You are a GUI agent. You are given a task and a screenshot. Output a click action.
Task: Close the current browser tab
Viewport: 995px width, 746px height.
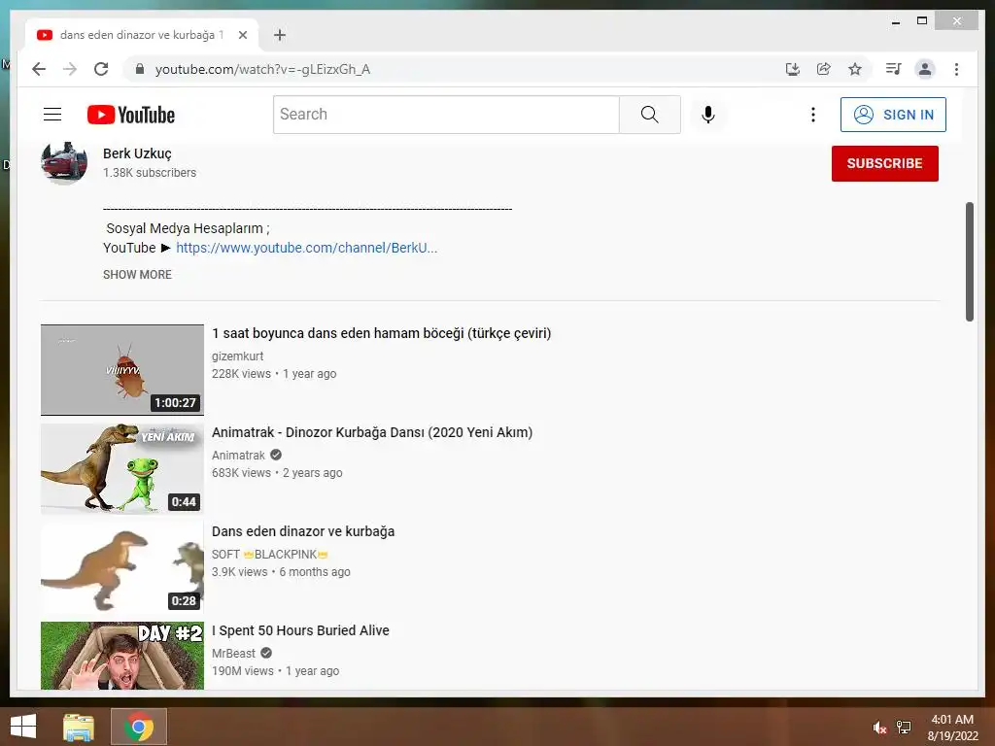click(x=242, y=35)
